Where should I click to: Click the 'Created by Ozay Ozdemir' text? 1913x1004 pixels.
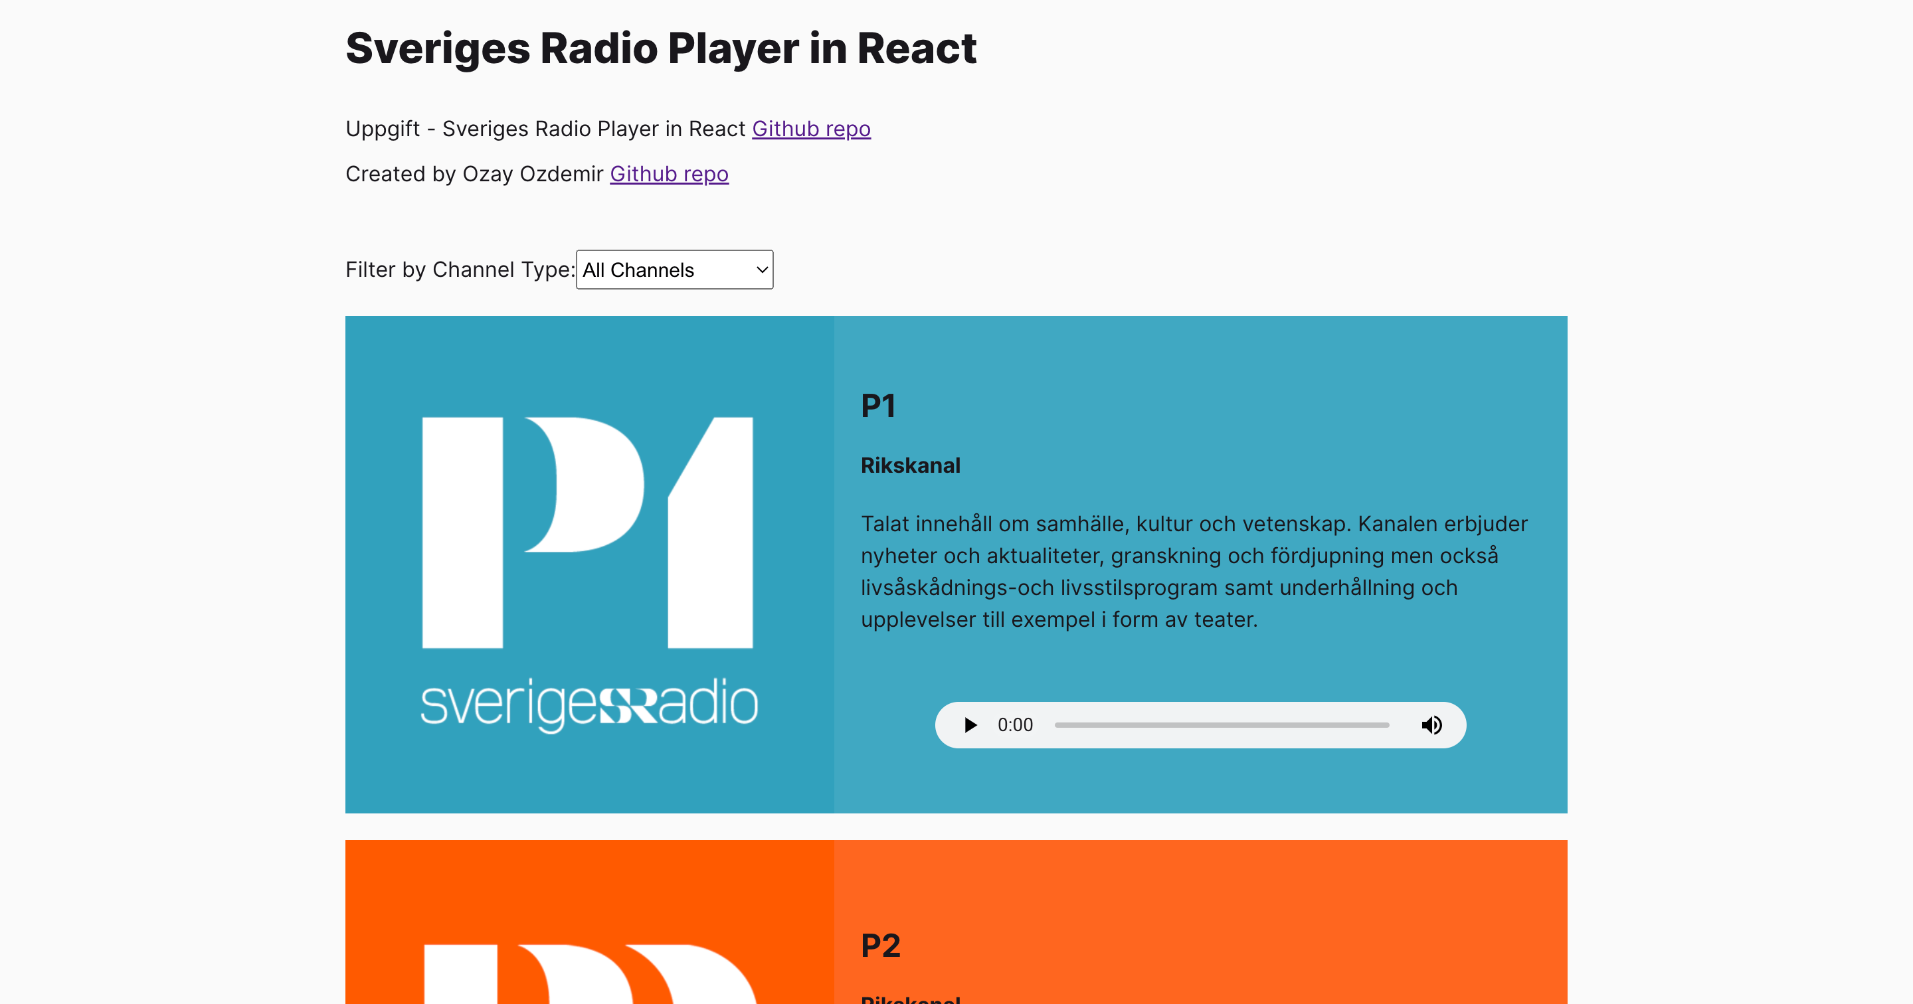pyautogui.click(x=474, y=174)
